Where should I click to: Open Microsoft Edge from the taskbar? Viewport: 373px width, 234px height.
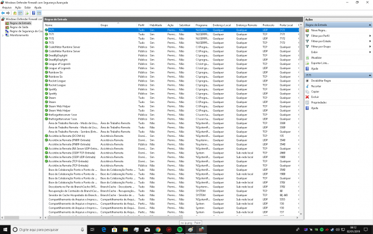(104, 229)
